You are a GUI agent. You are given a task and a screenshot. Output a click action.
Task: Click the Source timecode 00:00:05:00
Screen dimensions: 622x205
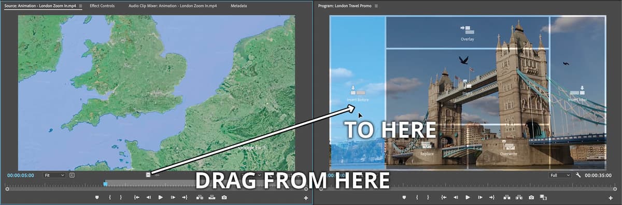(x=21, y=175)
